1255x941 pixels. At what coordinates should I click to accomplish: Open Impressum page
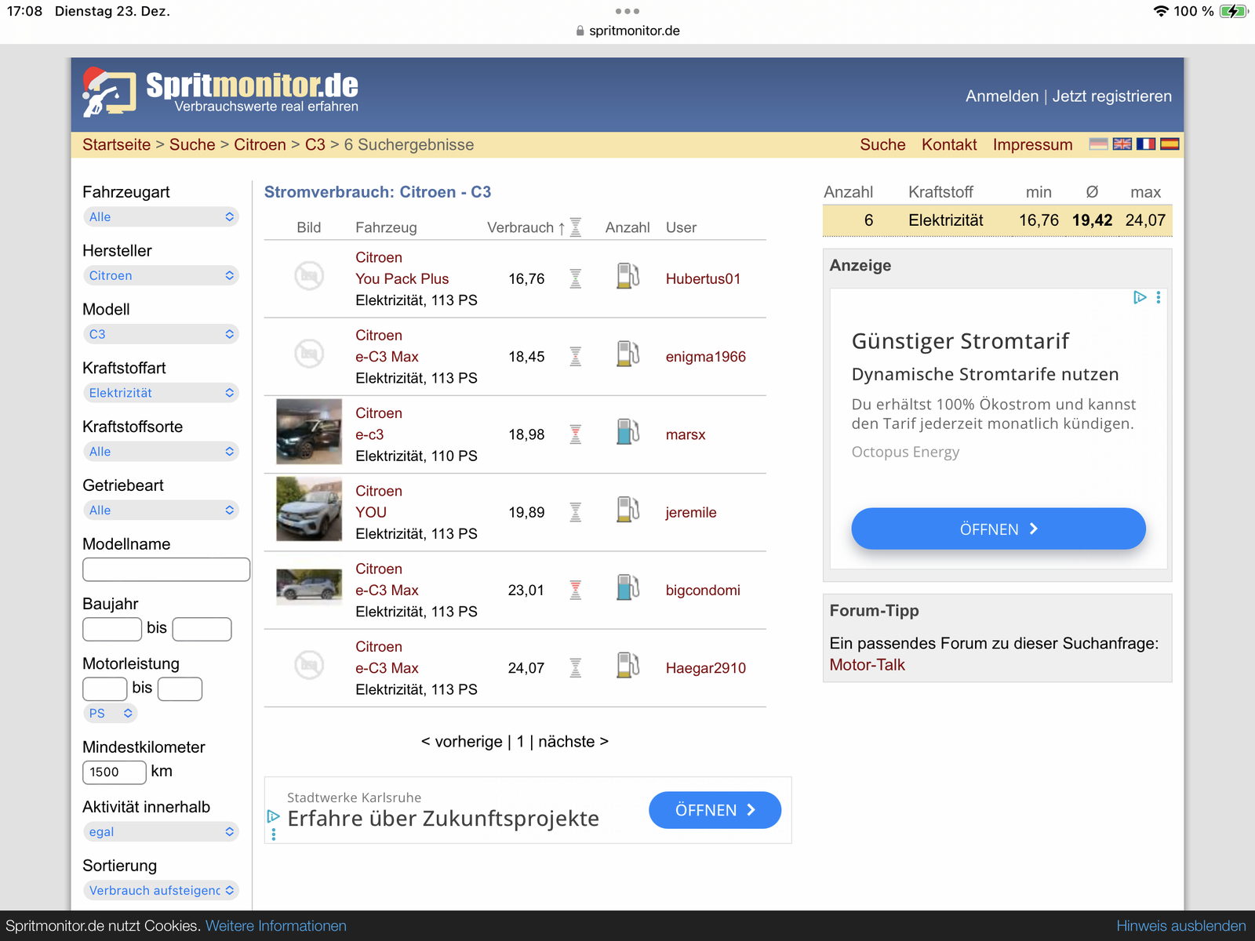(x=1032, y=145)
